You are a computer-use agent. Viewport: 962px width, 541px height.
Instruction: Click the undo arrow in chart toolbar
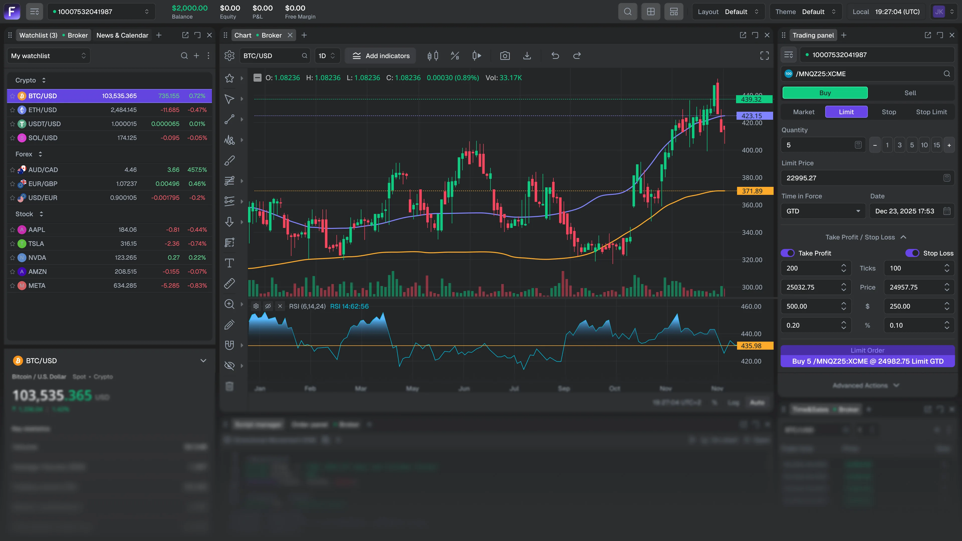click(x=555, y=56)
